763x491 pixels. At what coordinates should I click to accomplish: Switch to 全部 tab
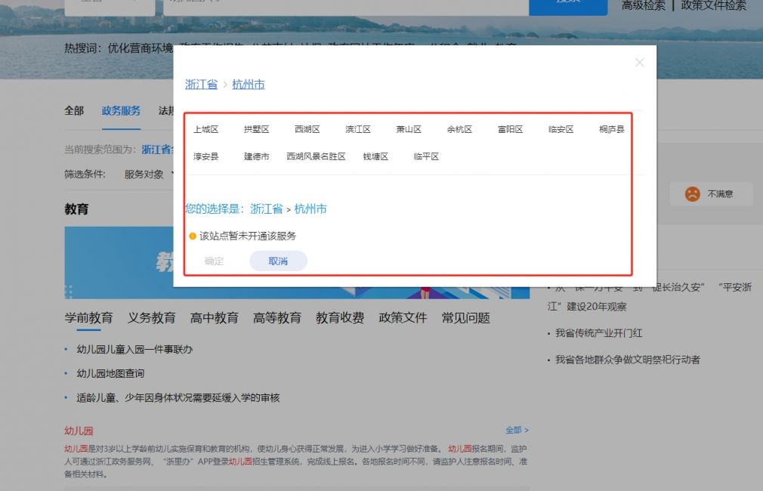(74, 111)
